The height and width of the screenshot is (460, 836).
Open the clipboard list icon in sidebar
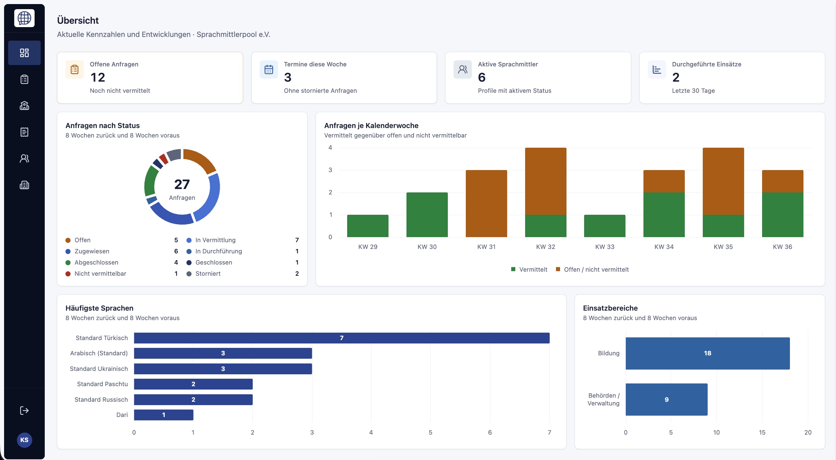coord(24,79)
